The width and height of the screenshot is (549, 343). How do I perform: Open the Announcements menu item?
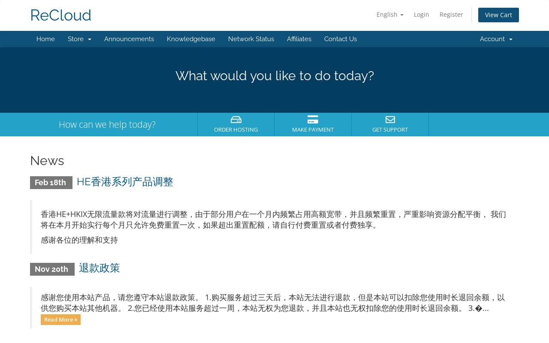coord(129,39)
